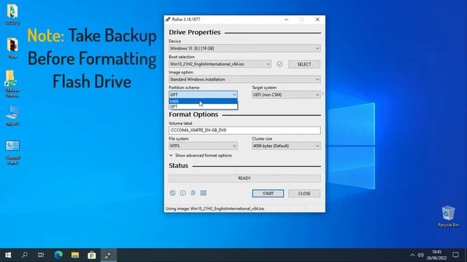
Task: Close Rufus with the X button
Action: tap(317, 20)
